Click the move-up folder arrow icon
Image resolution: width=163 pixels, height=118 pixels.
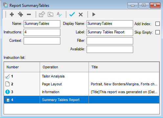[x=51, y=14]
